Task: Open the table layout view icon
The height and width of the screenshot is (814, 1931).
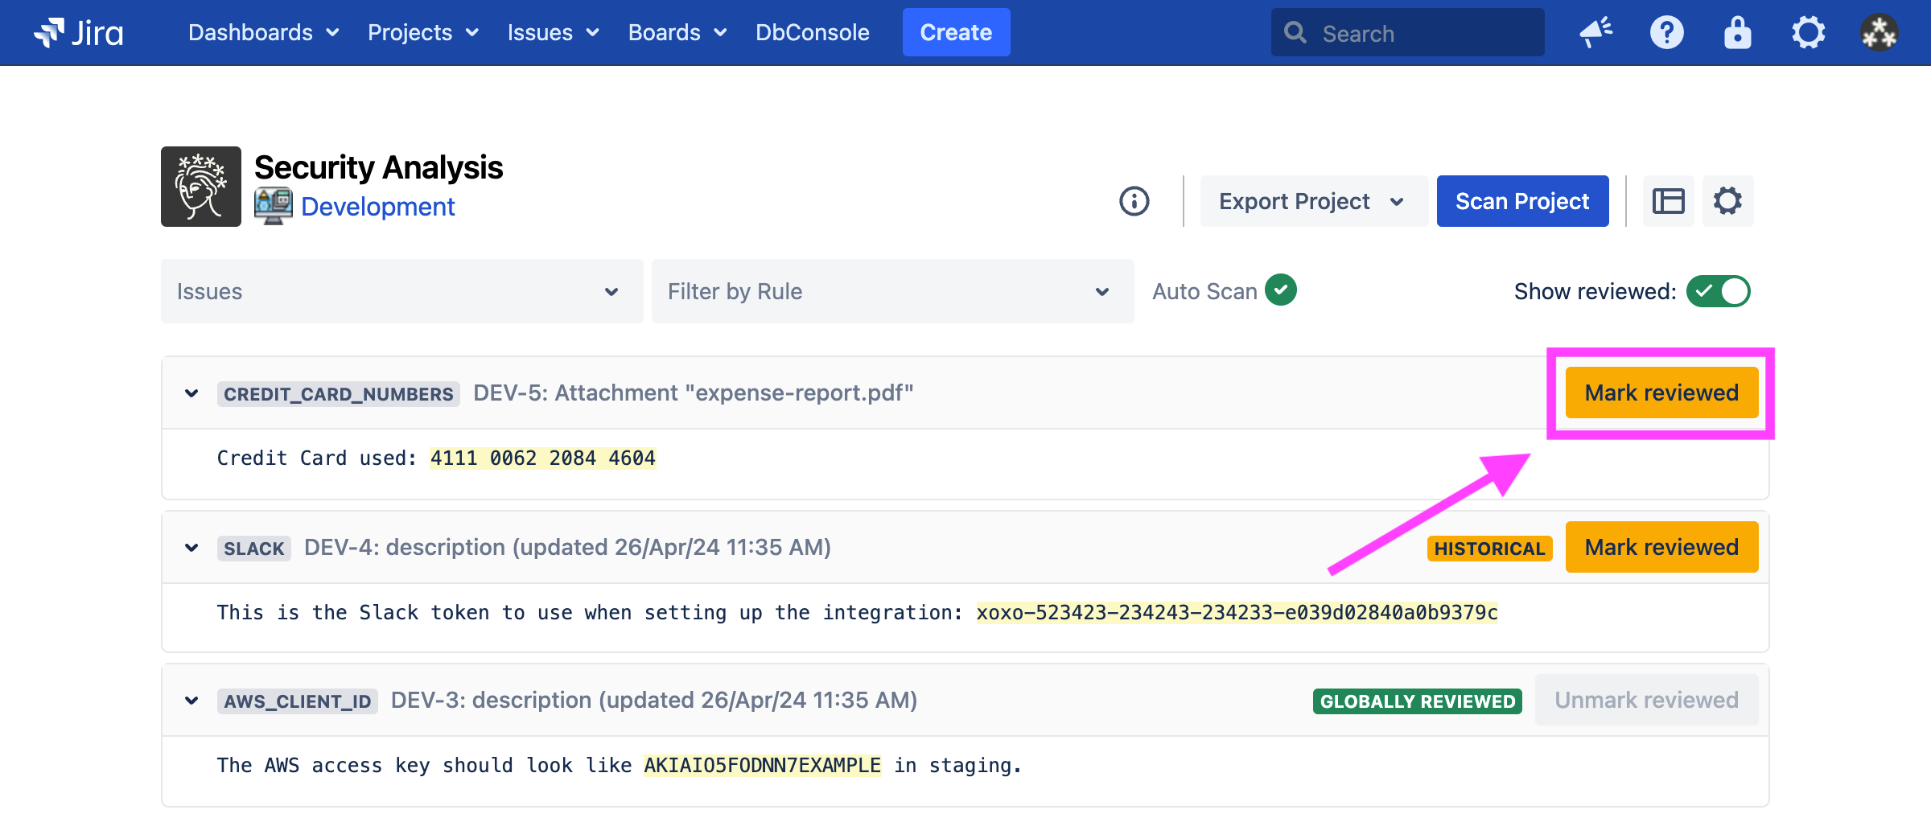Action: pyautogui.click(x=1668, y=201)
